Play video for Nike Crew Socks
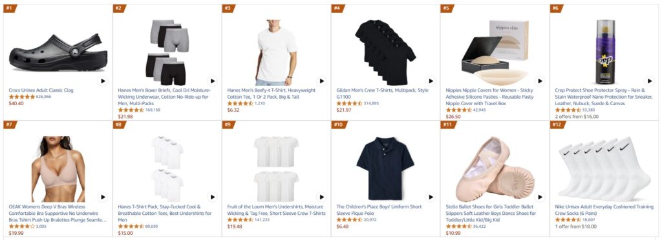Image resolution: width=662 pixels, height=240 pixels. pos(649,197)
